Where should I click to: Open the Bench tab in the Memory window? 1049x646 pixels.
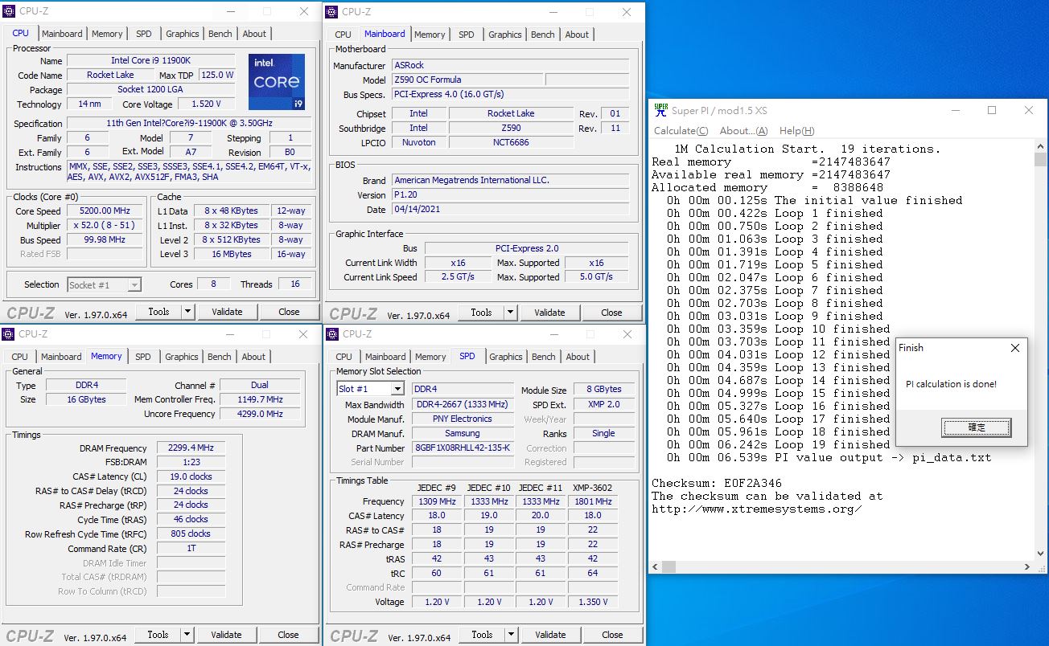click(220, 357)
